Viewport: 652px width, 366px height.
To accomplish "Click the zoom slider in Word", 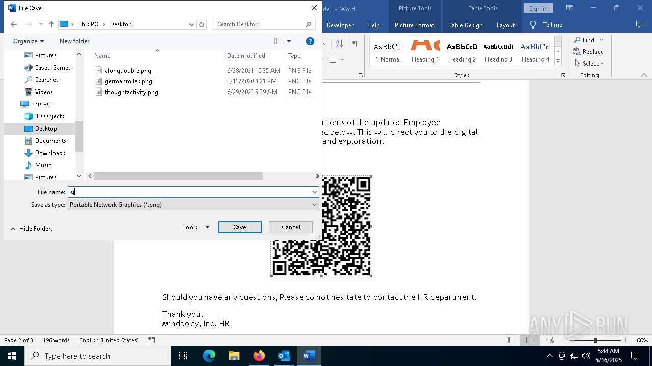I will point(595,340).
